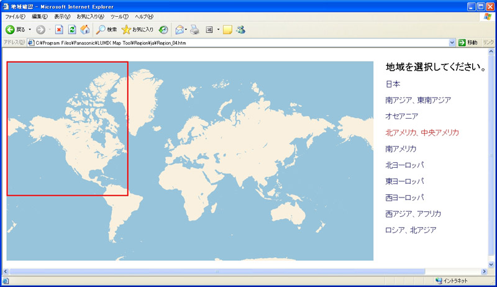The width and height of the screenshot is (497, 287).
Task: Click the grayed Forward arrow button
Action: (x=40, y=30)
